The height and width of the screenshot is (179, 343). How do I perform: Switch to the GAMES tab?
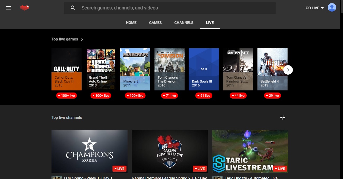155,23
